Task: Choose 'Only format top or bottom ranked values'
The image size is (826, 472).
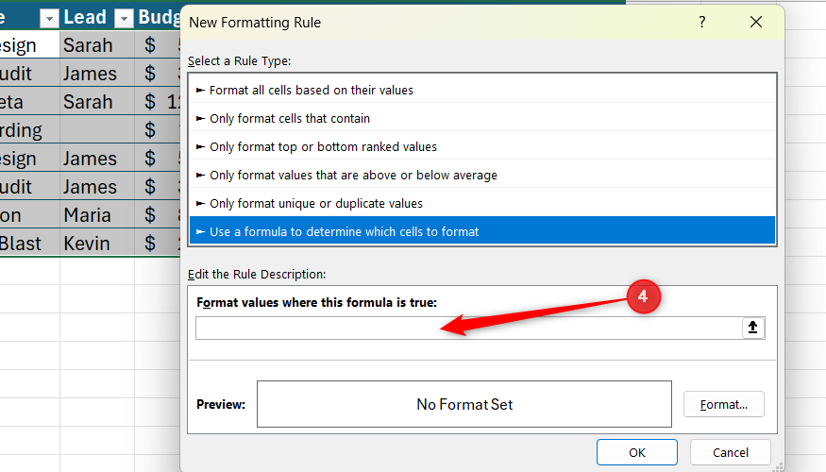Action: [482, 147]
